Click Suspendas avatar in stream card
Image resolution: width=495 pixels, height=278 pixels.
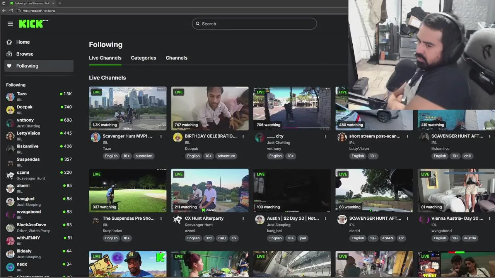pos(96,220)
